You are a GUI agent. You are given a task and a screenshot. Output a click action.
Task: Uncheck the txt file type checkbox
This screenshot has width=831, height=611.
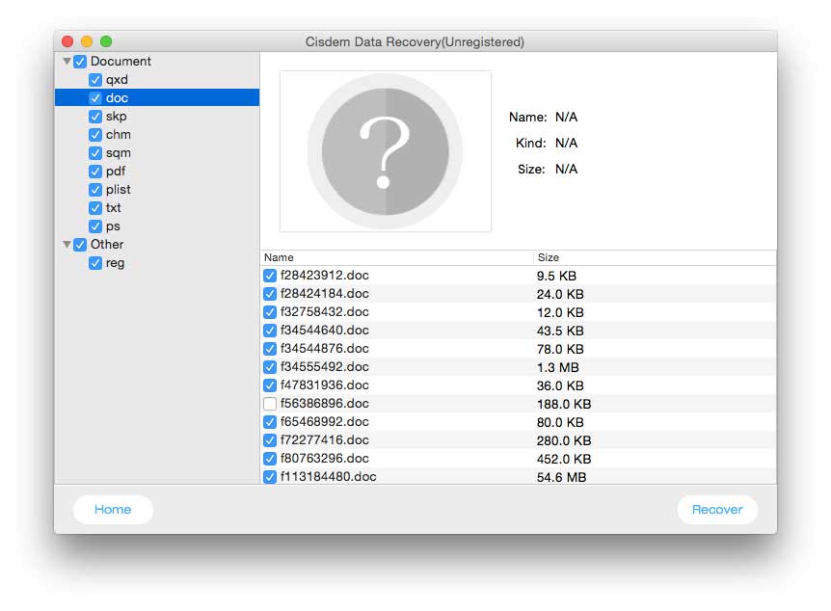(x=95, y=208)
